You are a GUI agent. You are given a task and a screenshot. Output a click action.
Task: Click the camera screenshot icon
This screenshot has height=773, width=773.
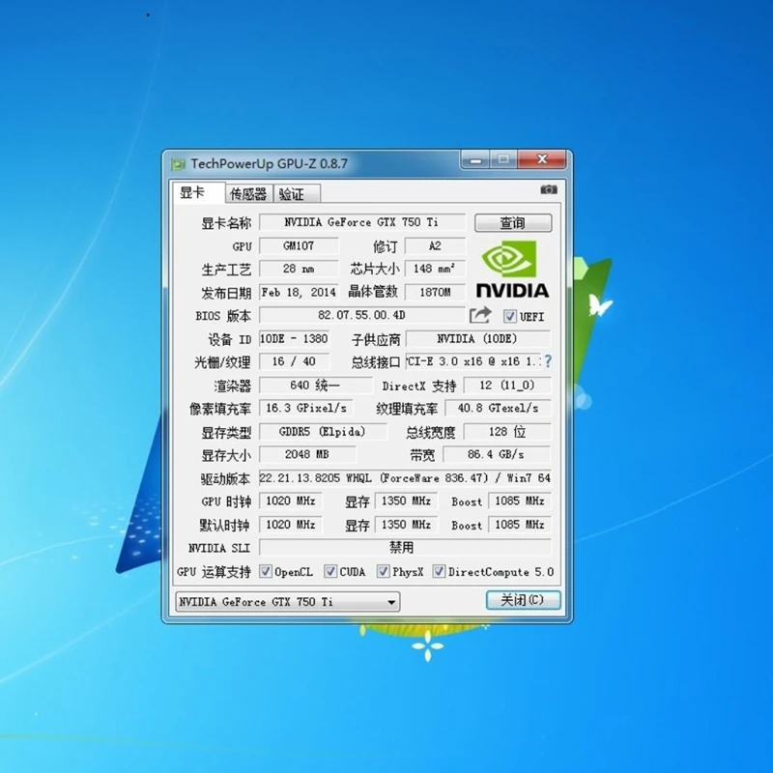pos(549,190)
